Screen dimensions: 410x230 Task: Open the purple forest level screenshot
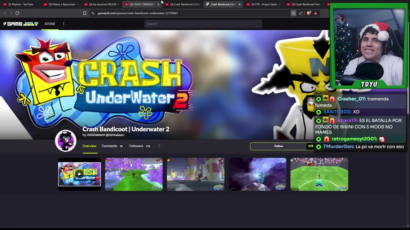[x=134, y=174]
